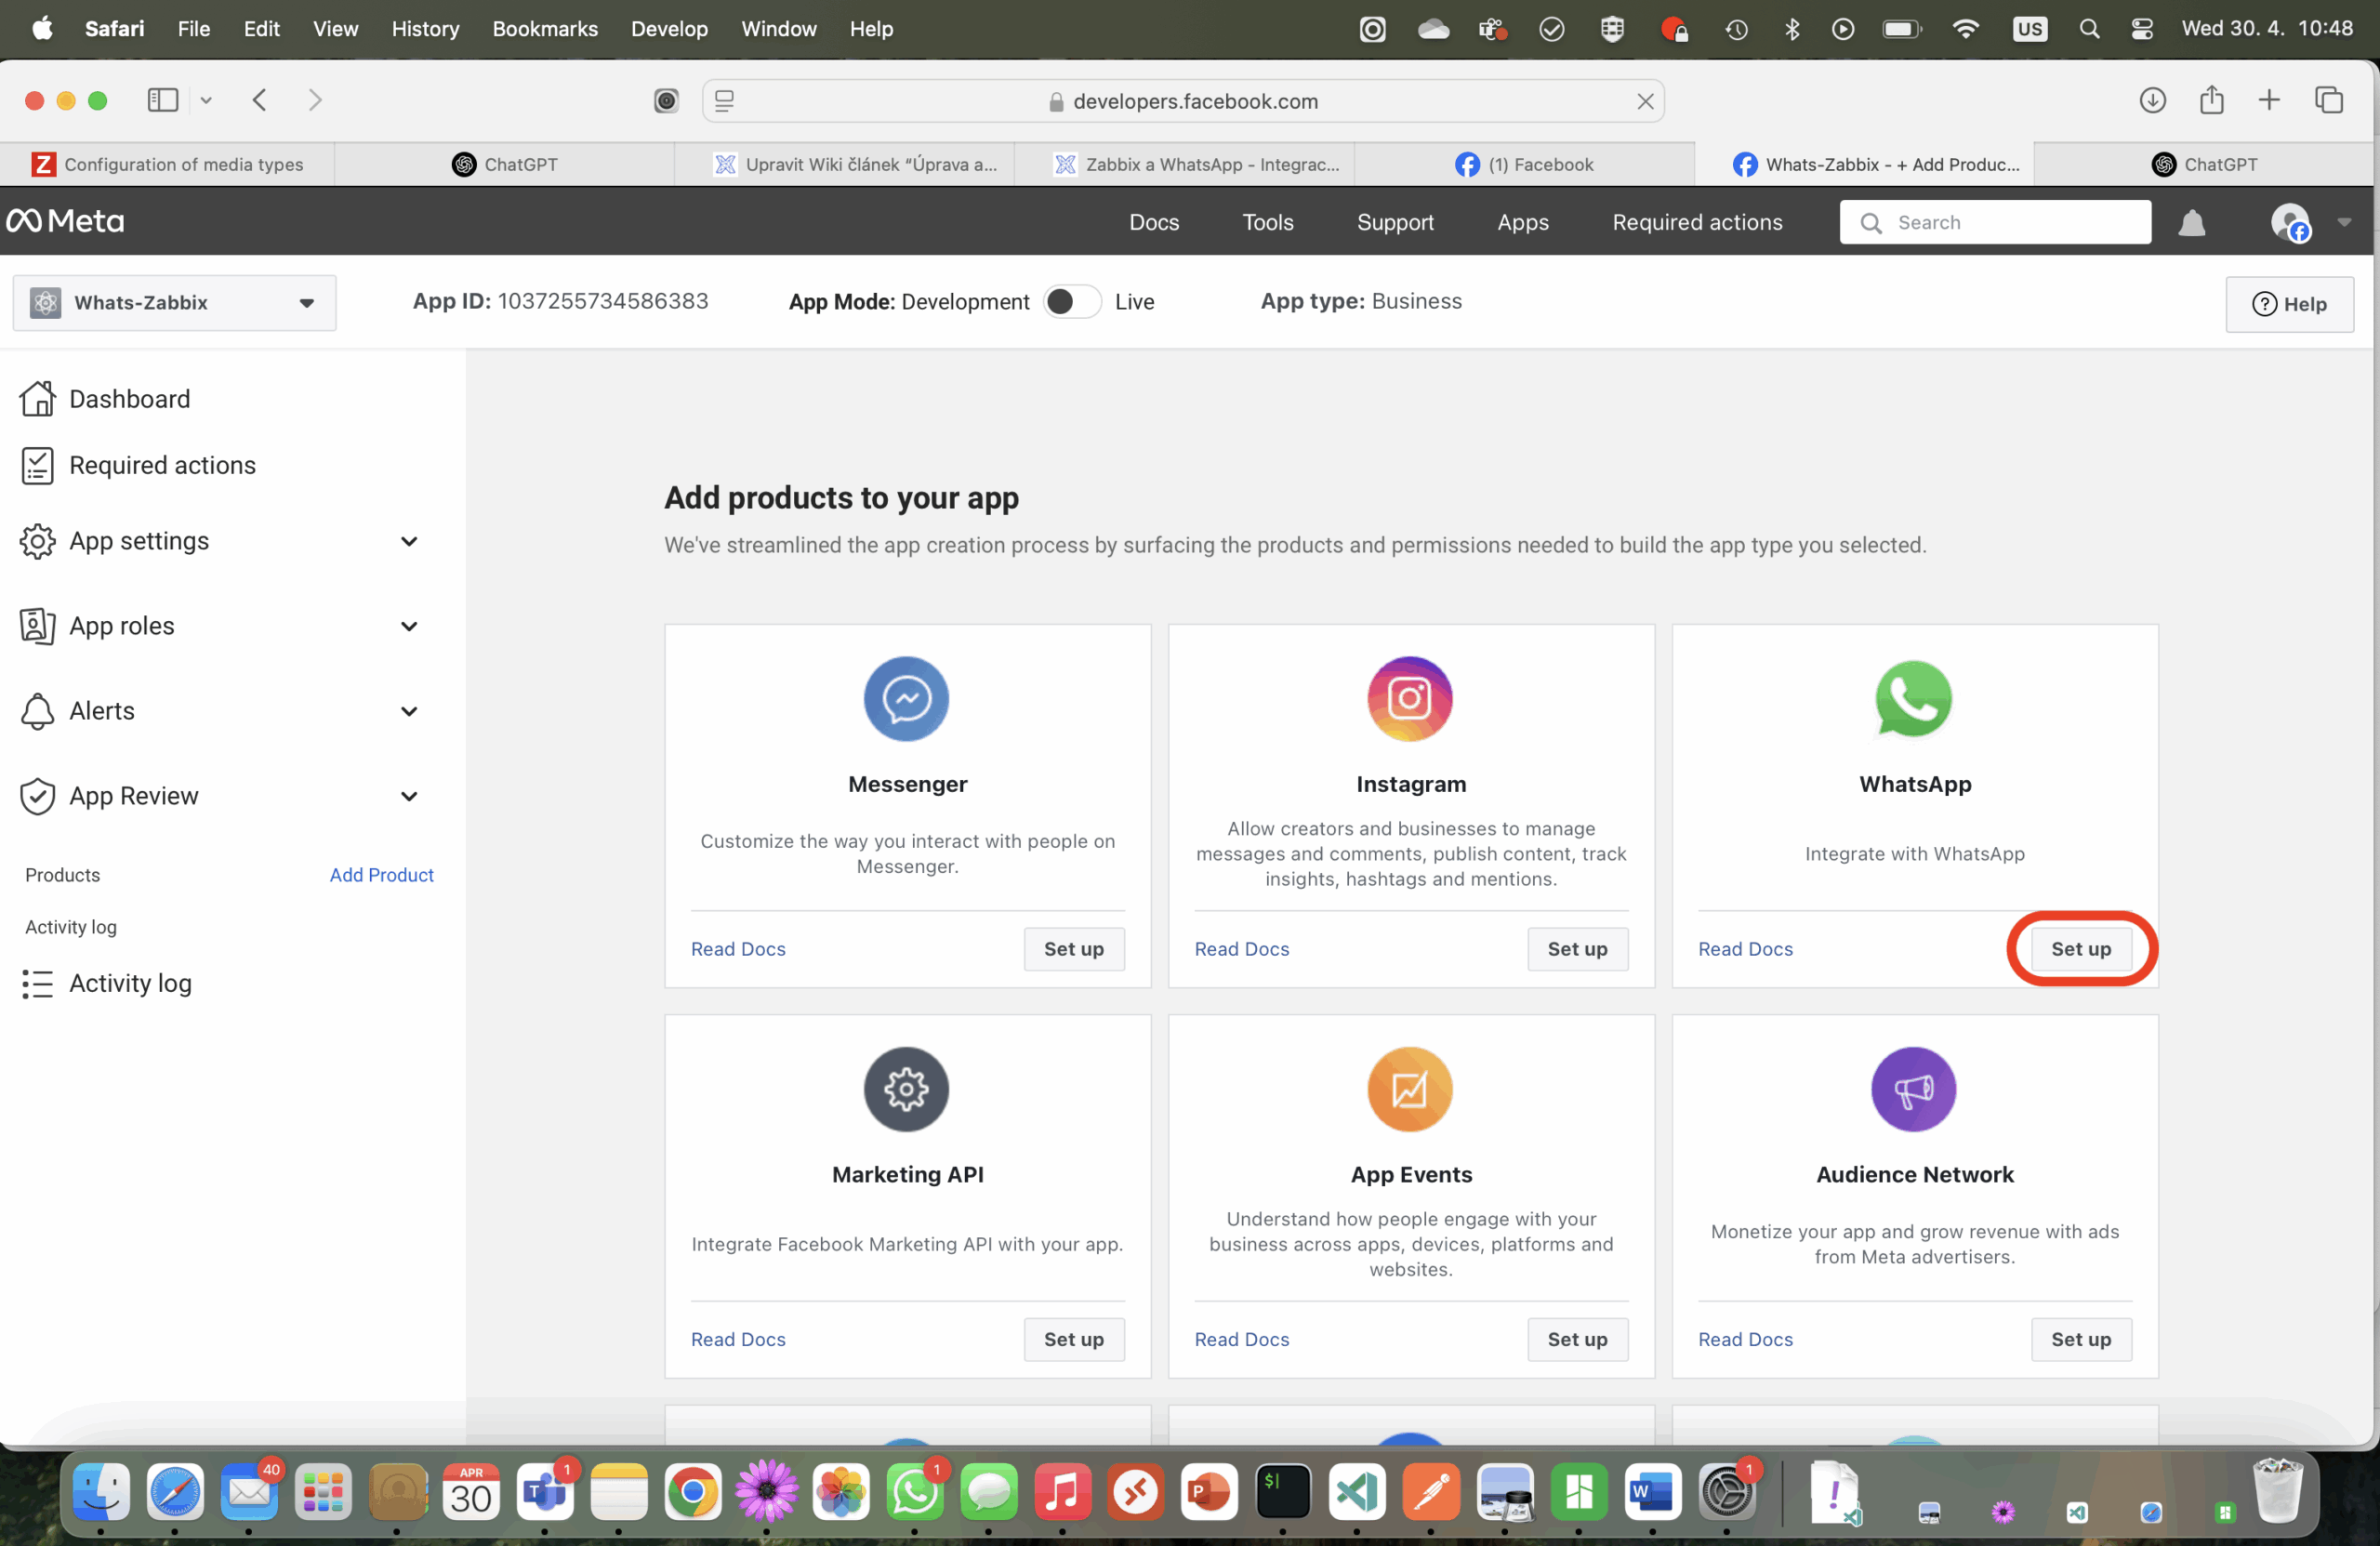Open the Tools menu in Meta header

(x=1267, y=222)
